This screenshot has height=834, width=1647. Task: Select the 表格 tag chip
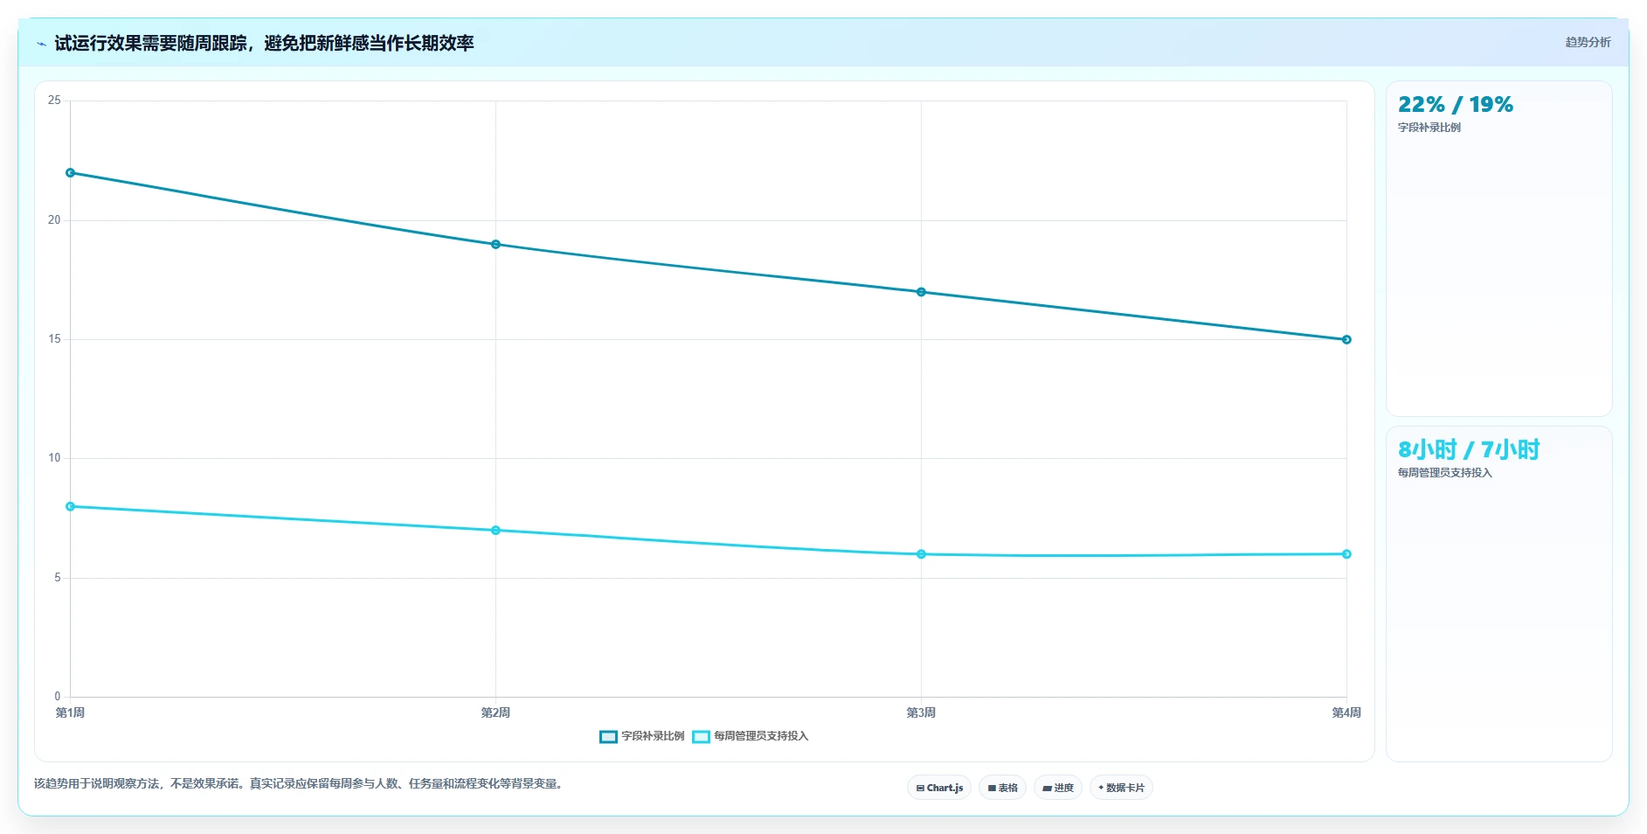(x=1002, y=788)
